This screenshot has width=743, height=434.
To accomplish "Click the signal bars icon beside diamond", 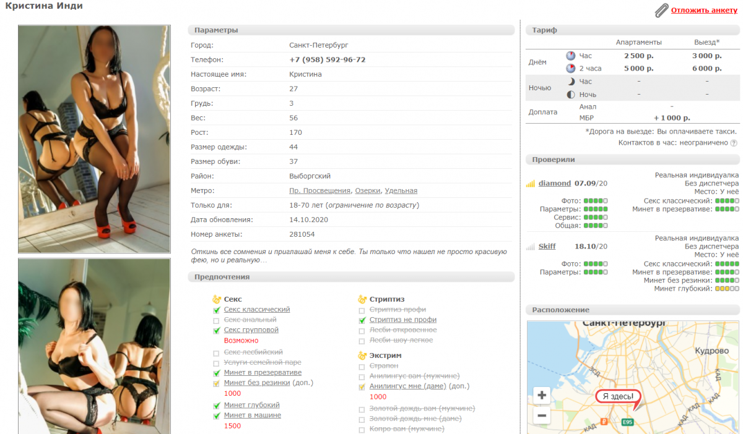I will pyautogui.click(x=530, y=184).
